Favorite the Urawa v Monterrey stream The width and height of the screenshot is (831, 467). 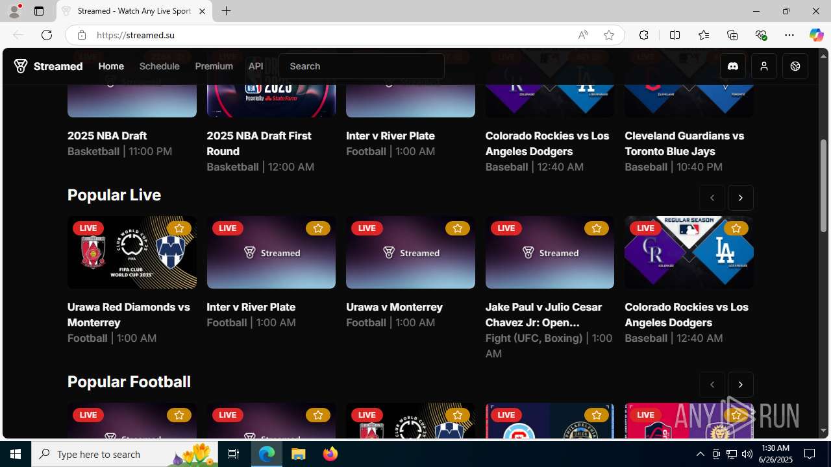tap(457, 228)
